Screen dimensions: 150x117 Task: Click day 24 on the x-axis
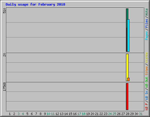tap(110, 114)
